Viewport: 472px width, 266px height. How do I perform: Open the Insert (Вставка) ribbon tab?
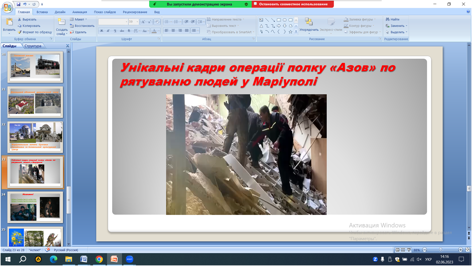42,12
